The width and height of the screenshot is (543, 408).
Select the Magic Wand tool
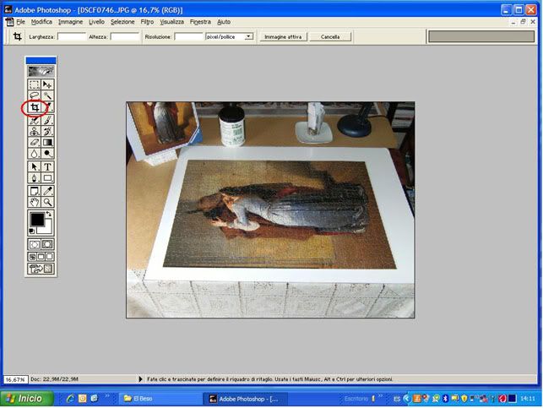click(x=47, y=95)
